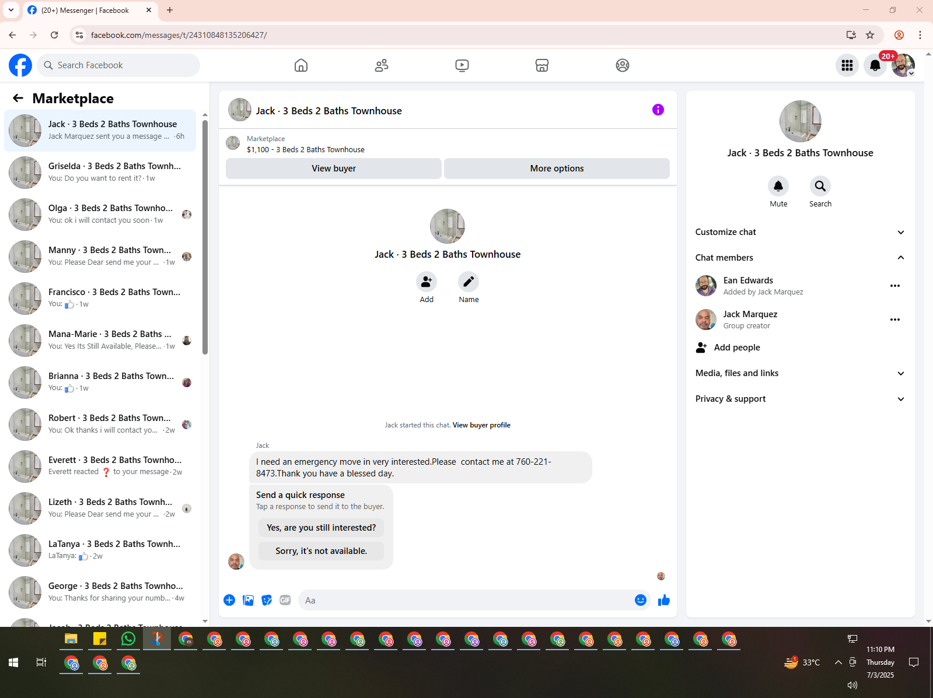Click the View buyer button

(x=334, y=169)
